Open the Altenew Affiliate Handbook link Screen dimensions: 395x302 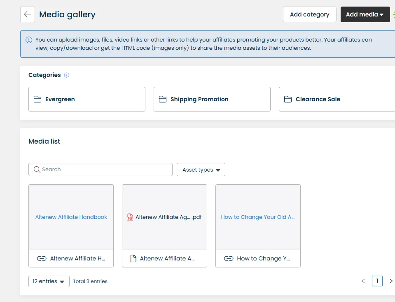(x=71, y=217)
